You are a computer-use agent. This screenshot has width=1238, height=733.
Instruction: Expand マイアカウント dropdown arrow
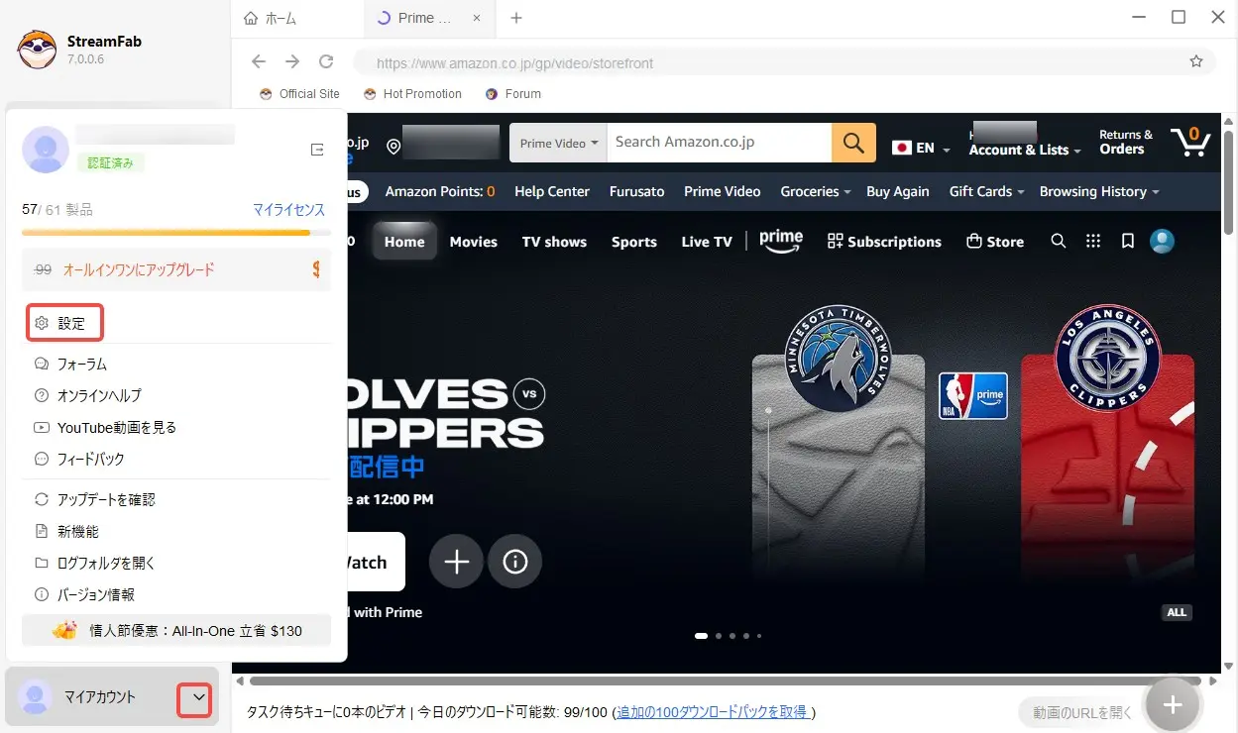pos(198,697)
